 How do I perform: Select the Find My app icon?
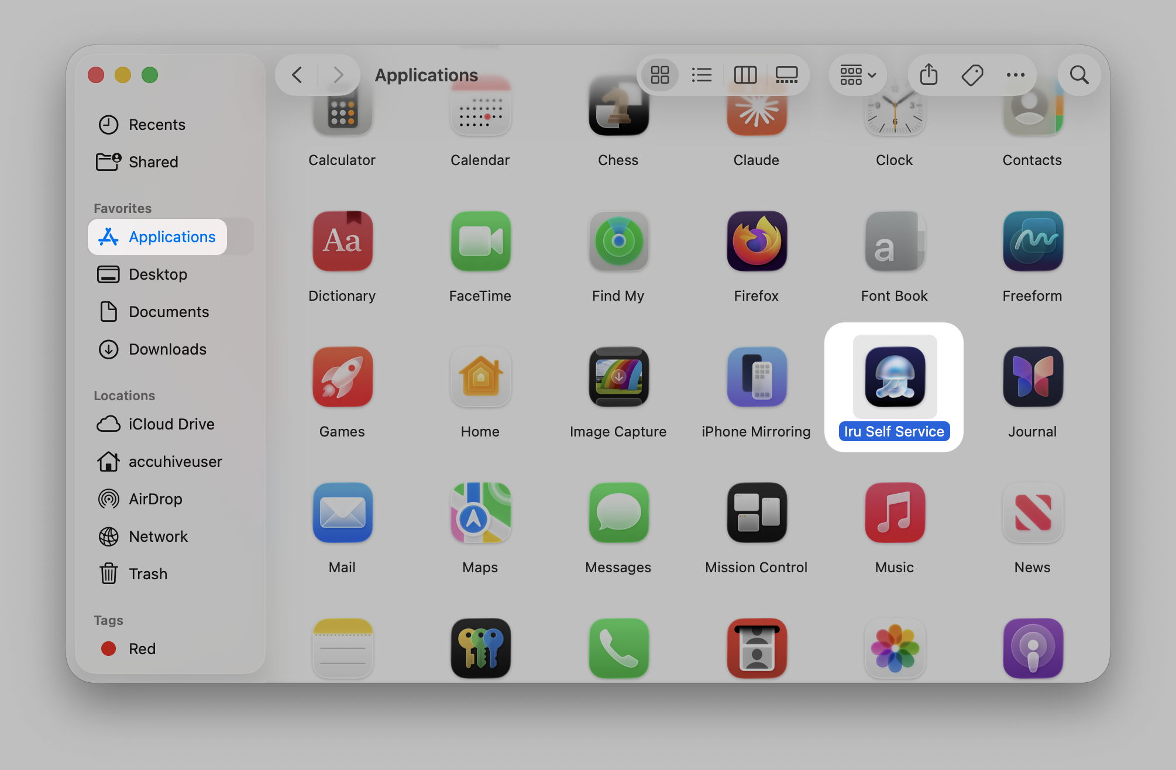pos(618,241)
